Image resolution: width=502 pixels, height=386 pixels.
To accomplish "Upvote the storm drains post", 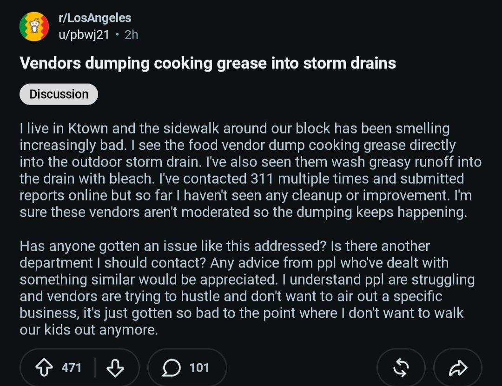I will pyautogui.click(x=44, y=367).
